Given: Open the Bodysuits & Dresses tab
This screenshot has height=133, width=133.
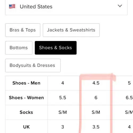Looking at the screenshot, I should (x=33, y=65).
